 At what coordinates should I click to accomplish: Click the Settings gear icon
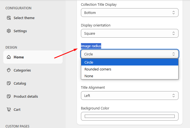pos(9,31)
